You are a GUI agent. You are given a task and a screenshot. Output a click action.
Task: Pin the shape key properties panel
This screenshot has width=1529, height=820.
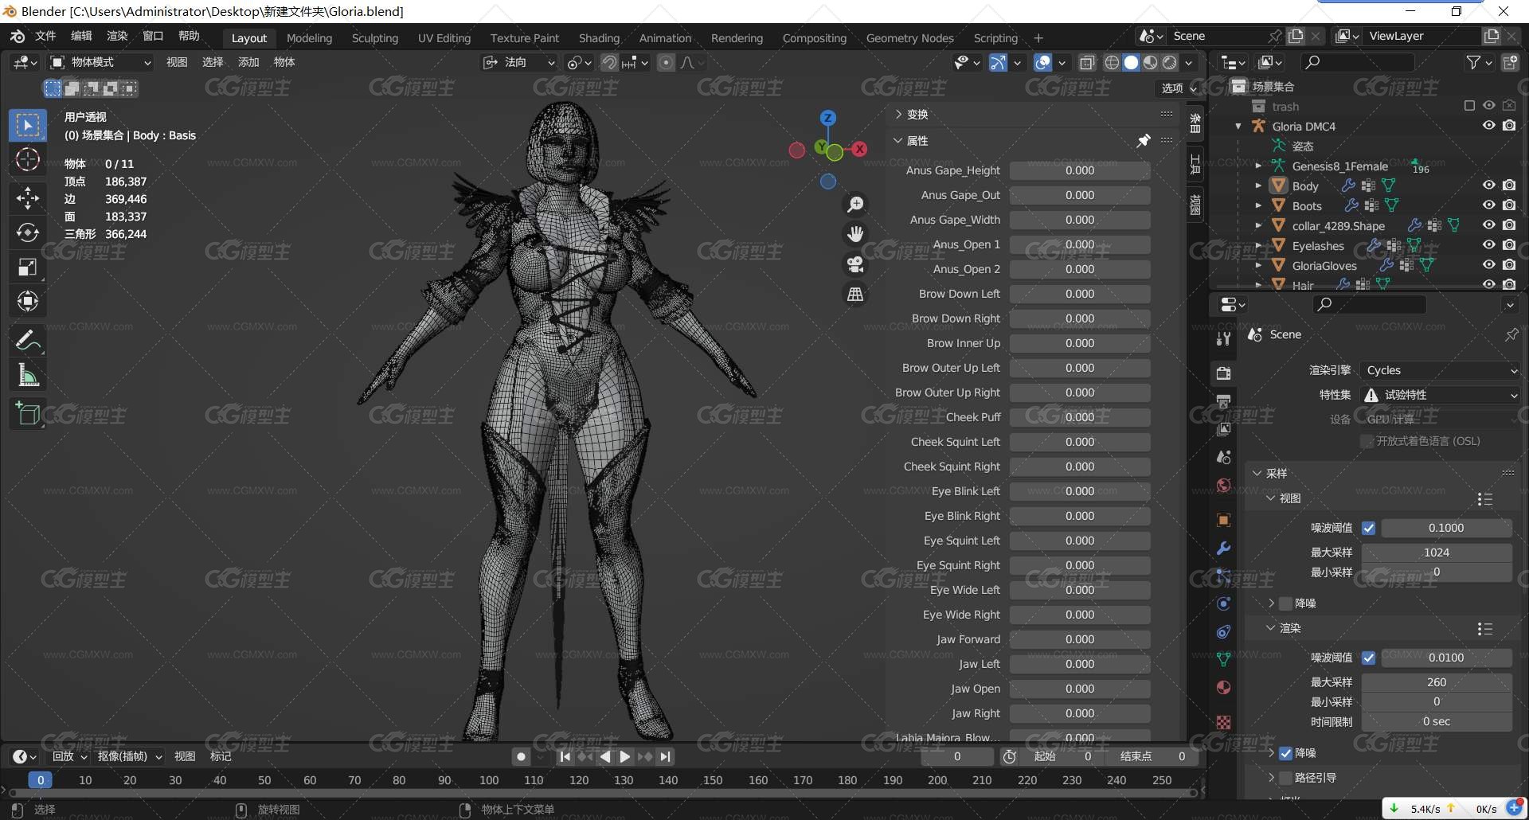coord(1144,141)
